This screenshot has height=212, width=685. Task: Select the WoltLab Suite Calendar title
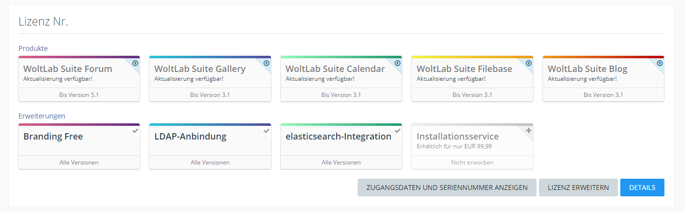pyautogui.click(x=335, y=69)
